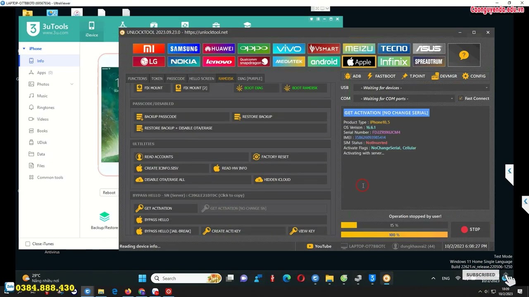529x297 pixels.
Task: Click the FIX MOUNT [2] button
Action: [x=191, y=88]
